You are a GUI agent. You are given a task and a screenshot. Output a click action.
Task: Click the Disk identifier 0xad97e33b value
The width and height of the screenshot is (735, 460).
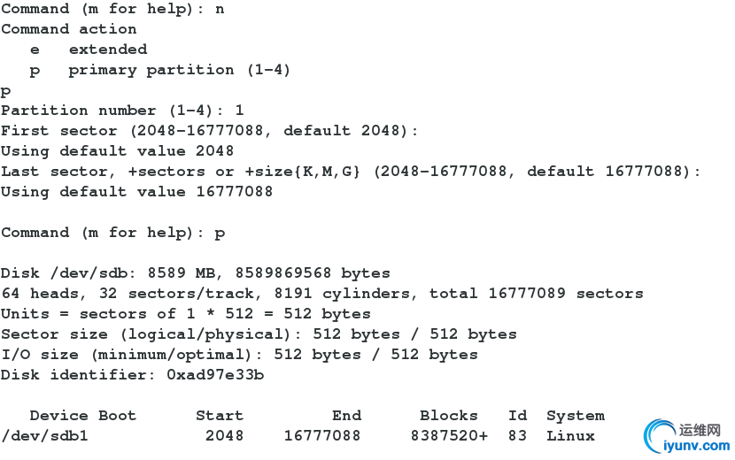(x=215, y=375)
